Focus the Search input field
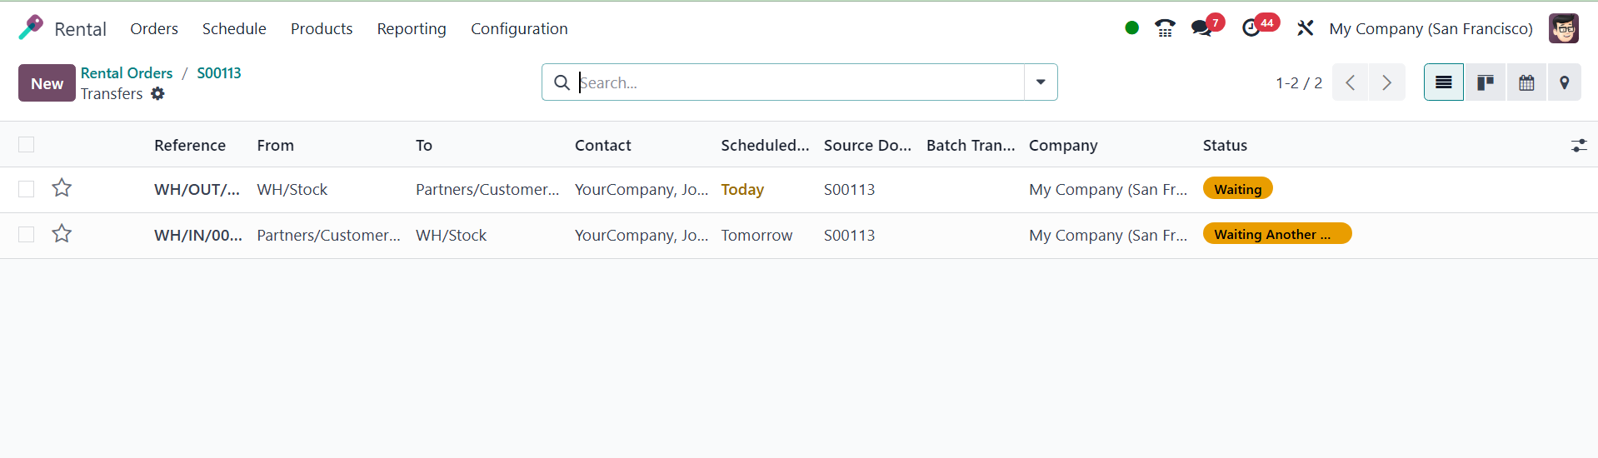1598x458 pixels. pos(800,82)
